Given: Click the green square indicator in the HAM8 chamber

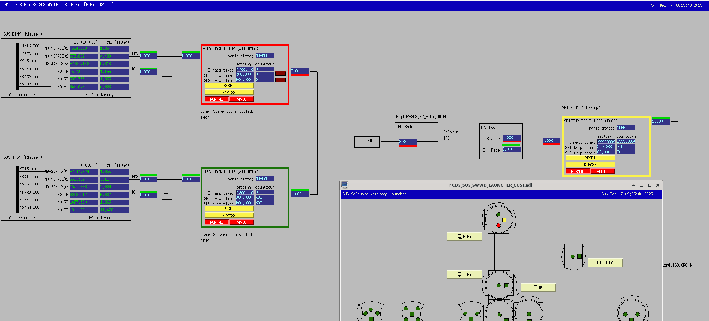Looking at the screenshot, I should (579, 256).
